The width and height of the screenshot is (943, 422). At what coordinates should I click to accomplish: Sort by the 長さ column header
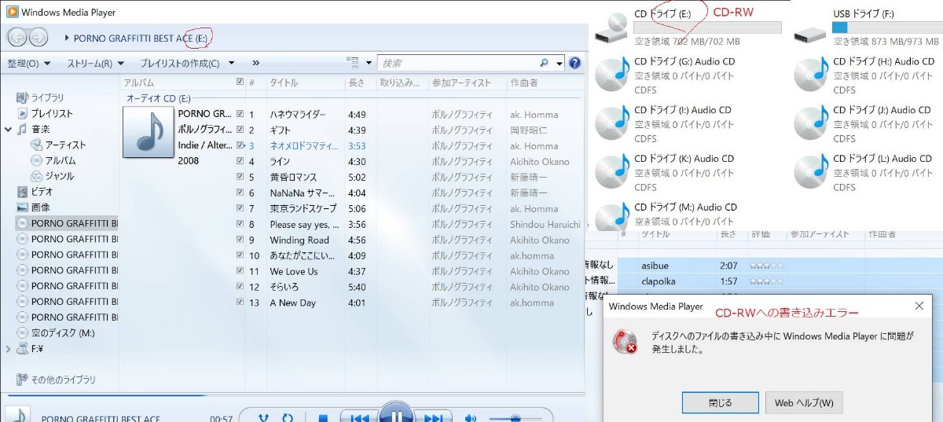[360, 82]
